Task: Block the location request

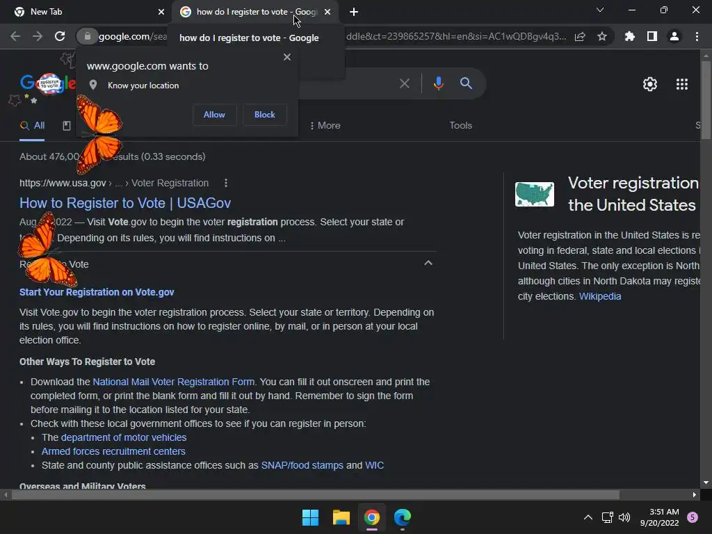Action: 265,115
